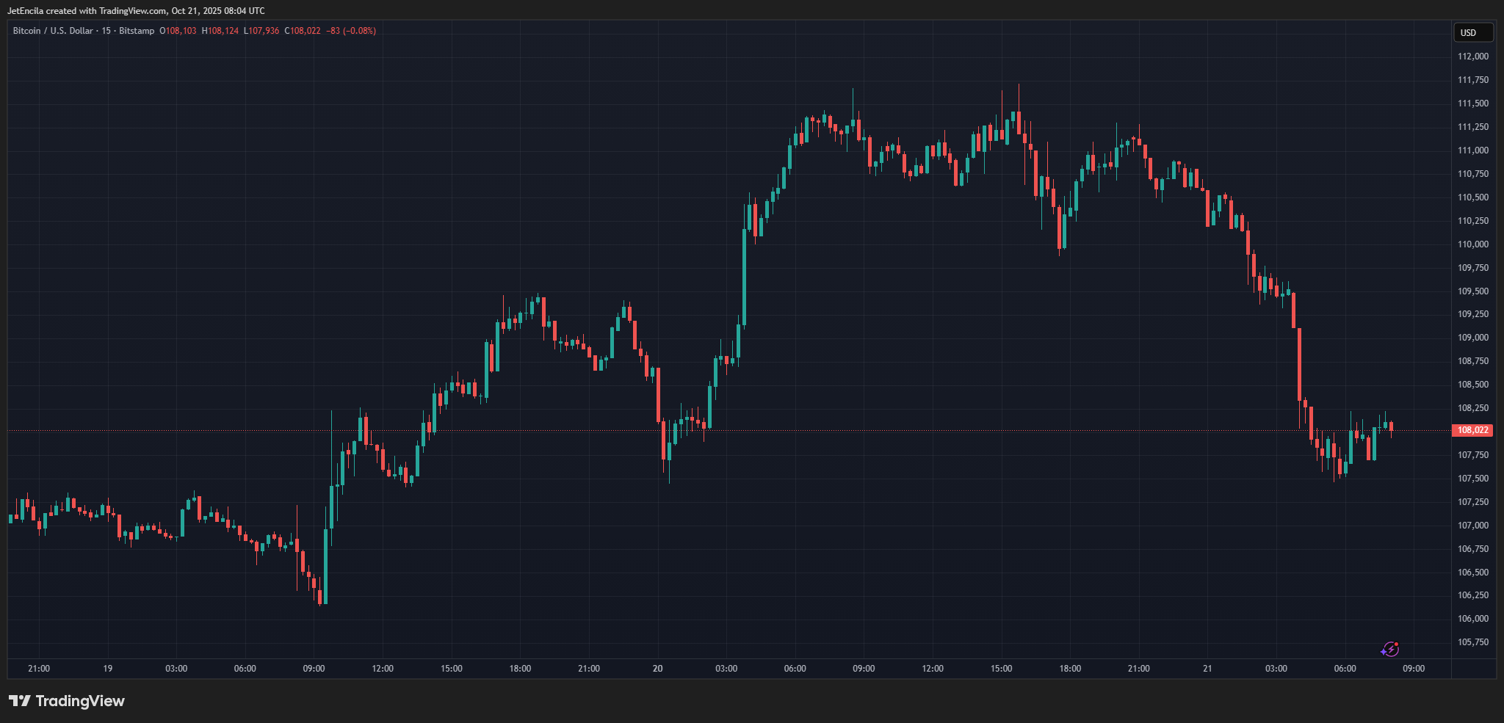Click the 105,750 price axis label

tap(1472, 642)
